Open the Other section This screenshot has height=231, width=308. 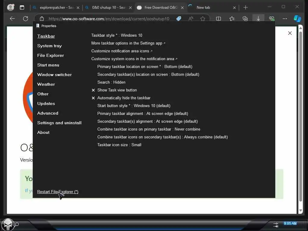click(43, 94)
